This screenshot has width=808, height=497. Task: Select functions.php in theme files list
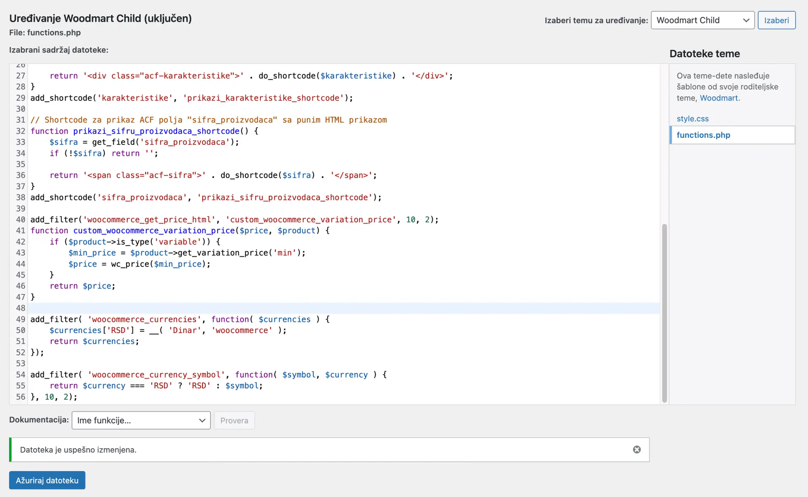point(732,135)
